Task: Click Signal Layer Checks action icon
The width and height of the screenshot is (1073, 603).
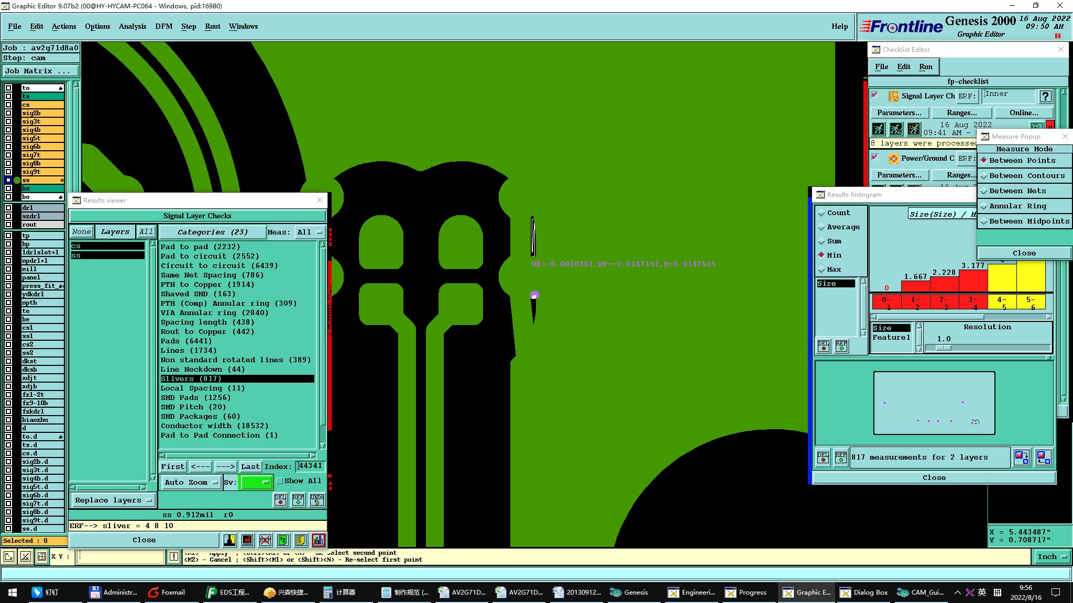Action: pyautogui.click(x=893, y=96)
